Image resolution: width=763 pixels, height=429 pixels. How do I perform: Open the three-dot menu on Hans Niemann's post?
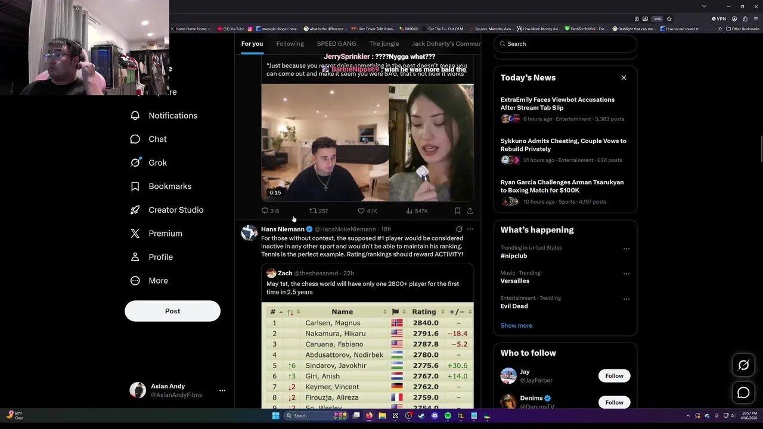[x=470, y=229]
